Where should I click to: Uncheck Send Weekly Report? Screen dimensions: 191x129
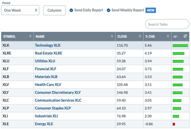coord(108,10)
